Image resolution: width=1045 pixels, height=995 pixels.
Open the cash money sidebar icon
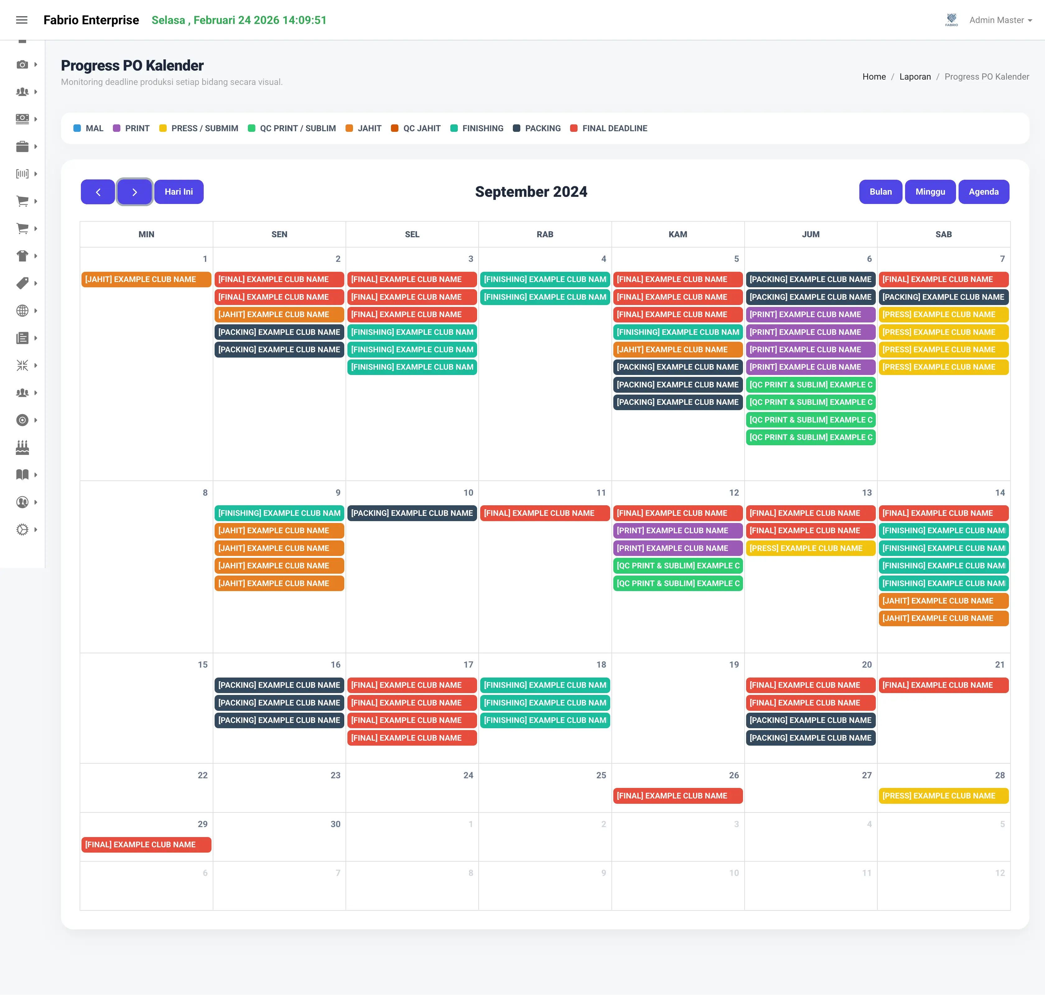22,119
